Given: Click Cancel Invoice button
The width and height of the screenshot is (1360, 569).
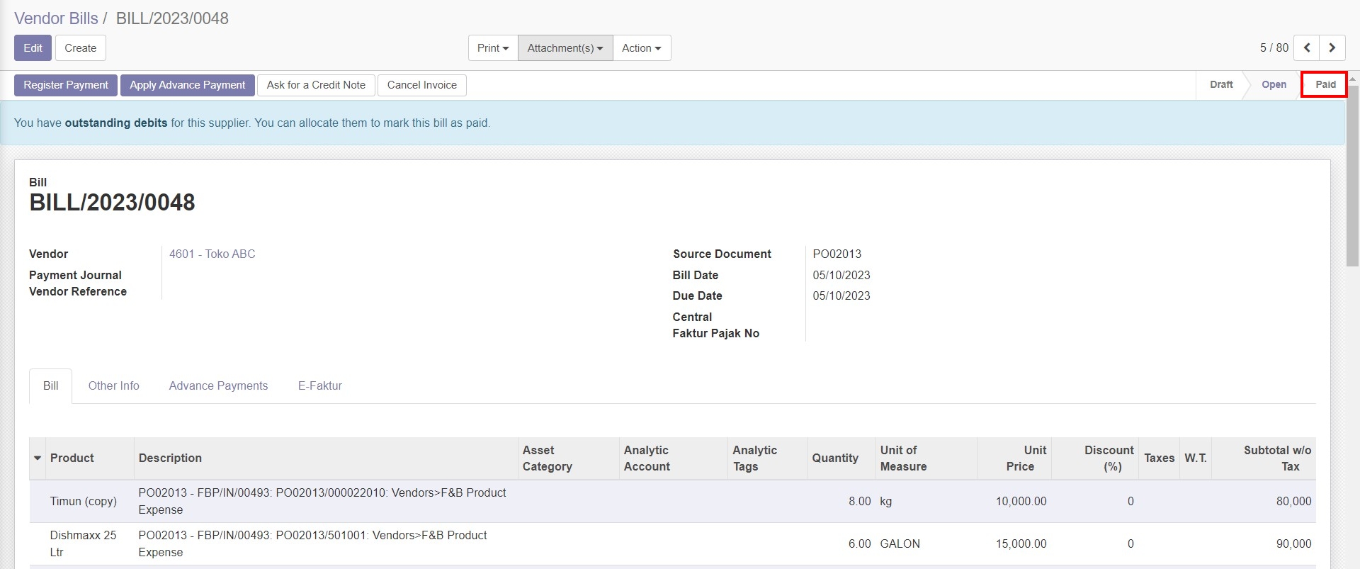Looking at the screenshot, I should pyautogui.click(x=422, y=85).
